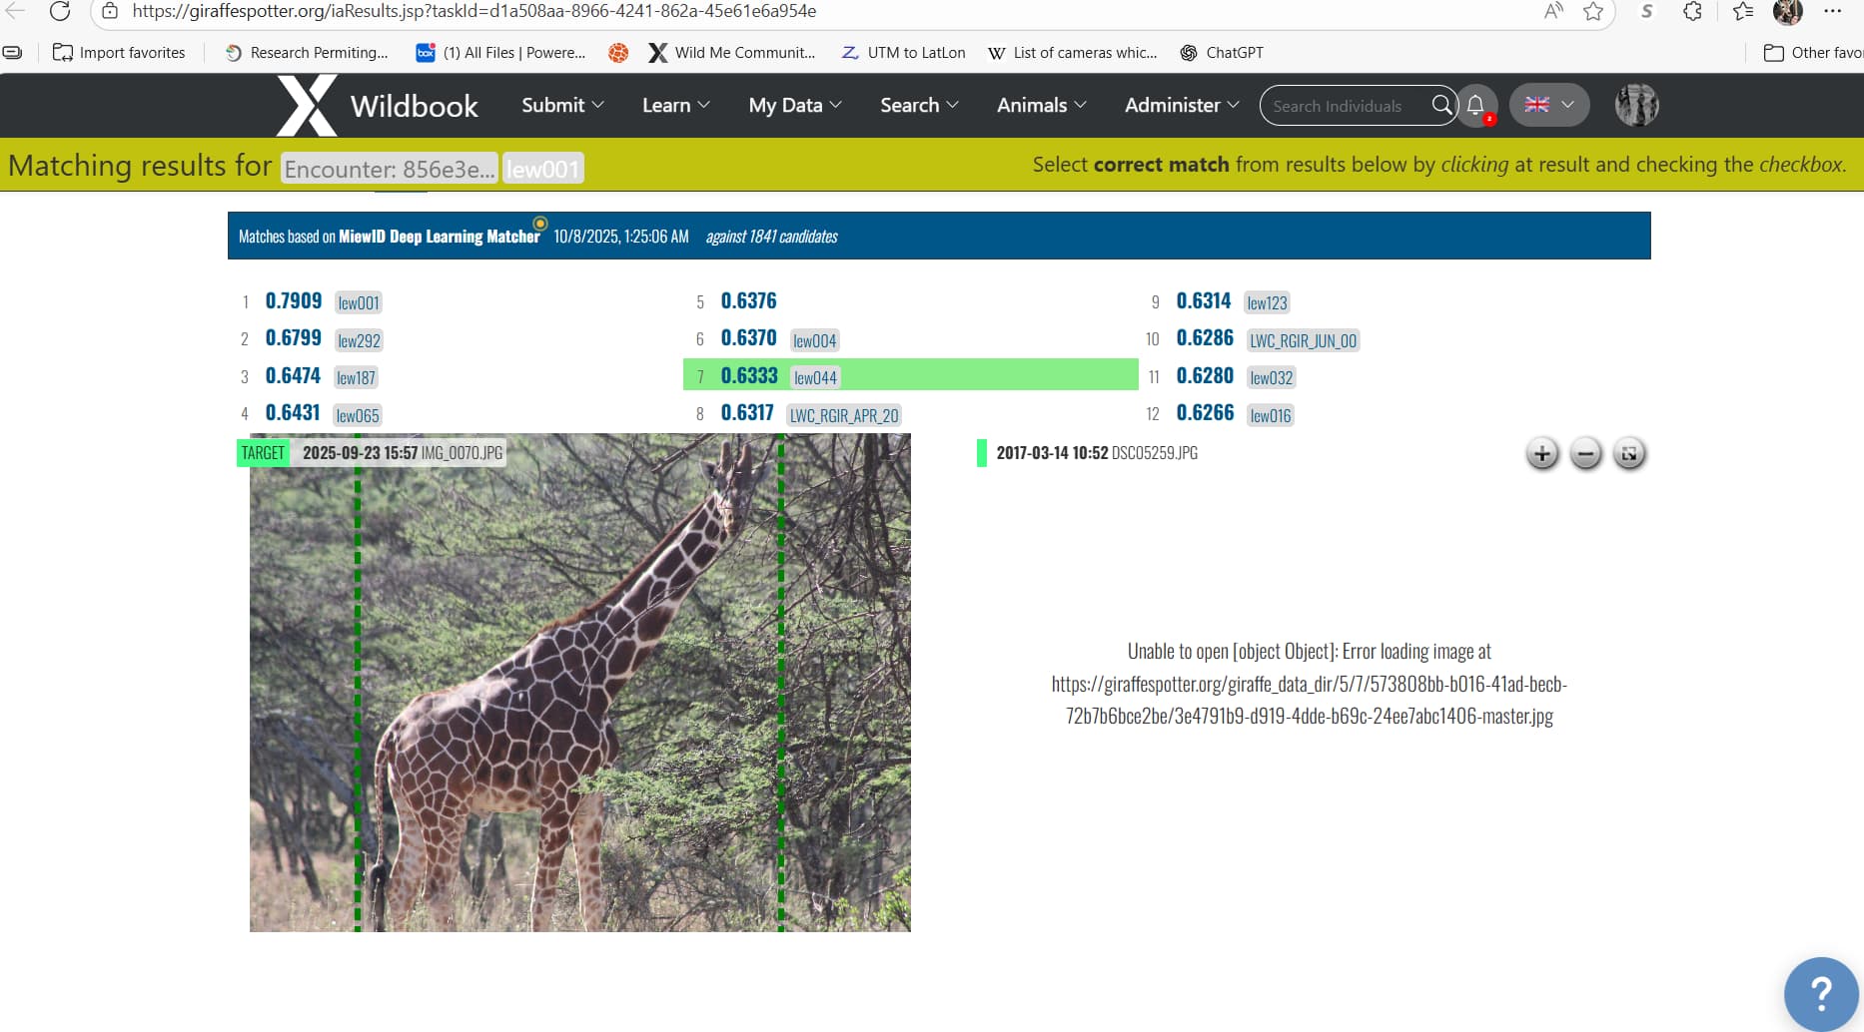Click the target giraffe image
Screen dimensions: 1864x1032
click(579, 689)
